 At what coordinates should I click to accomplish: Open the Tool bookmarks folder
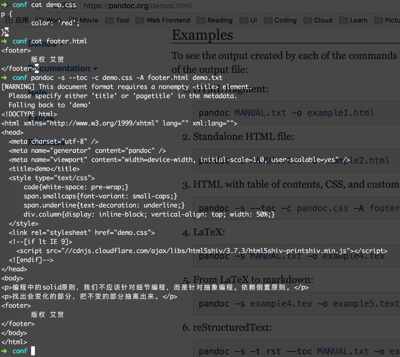click(x=117, y=20)
